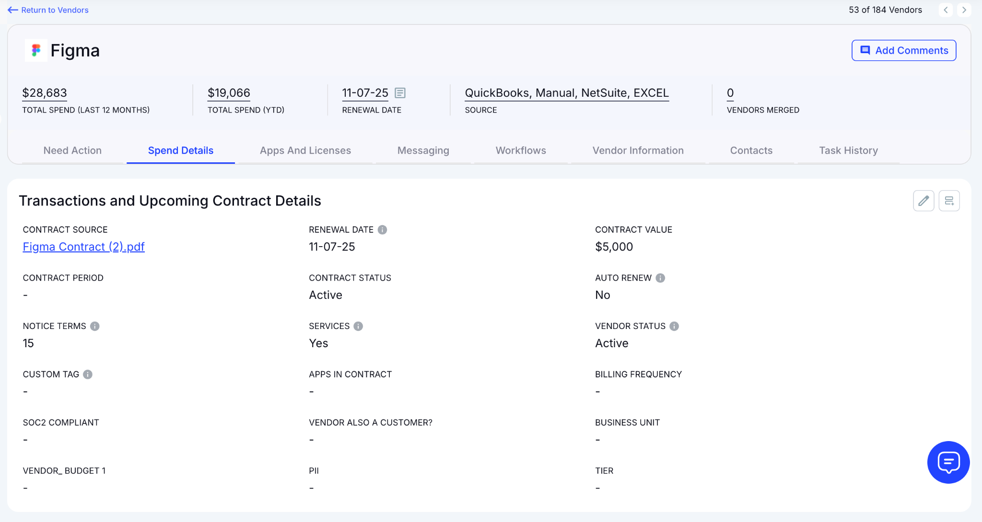Click the $28,683 total spend value

45,93
